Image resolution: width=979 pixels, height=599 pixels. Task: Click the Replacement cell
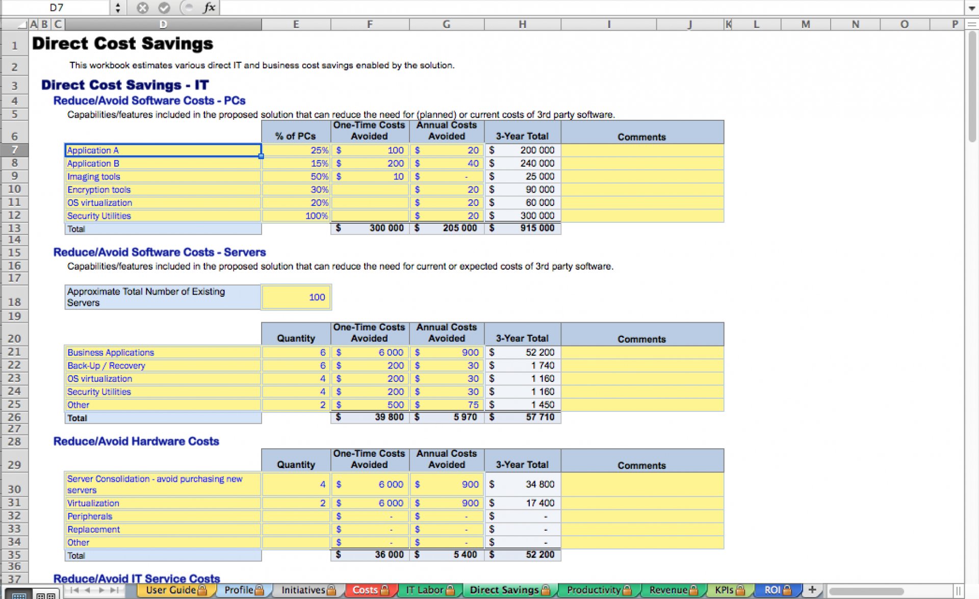163,530
